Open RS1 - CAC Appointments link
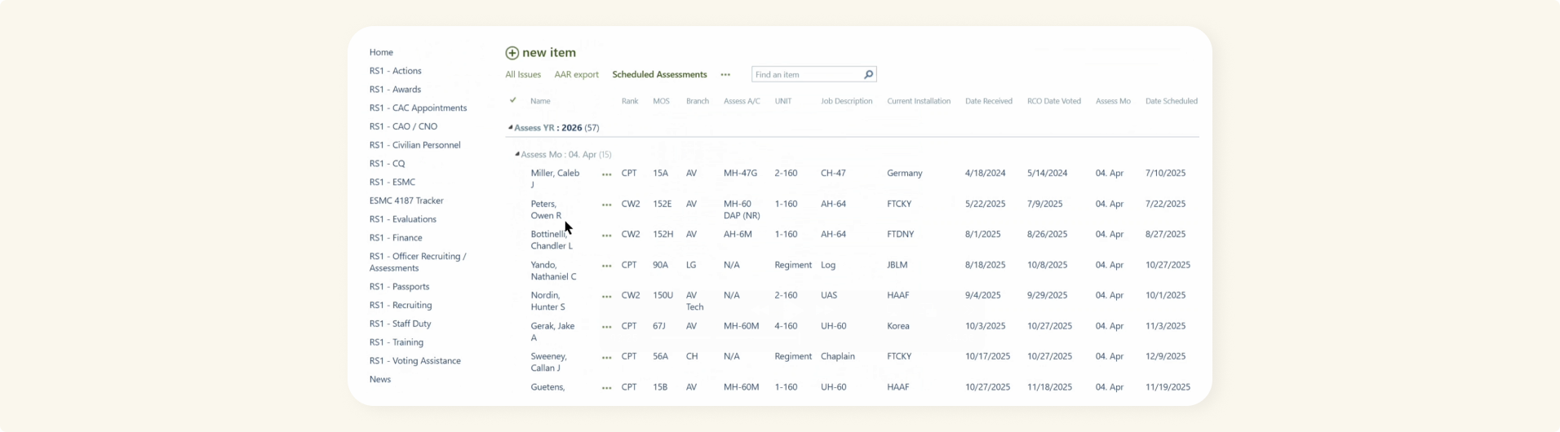Viewport: 1560px width, 432px height. tap(418, 108)
